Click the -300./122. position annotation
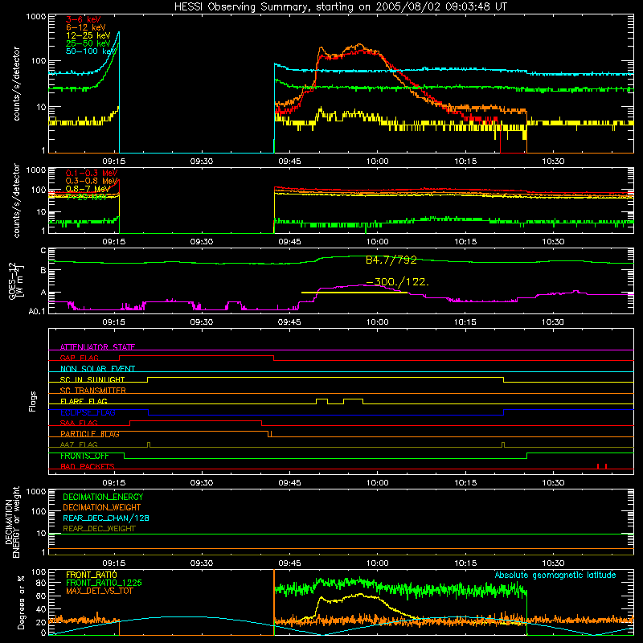Viewport: 643px width, 643px height. tap(397, 282)
